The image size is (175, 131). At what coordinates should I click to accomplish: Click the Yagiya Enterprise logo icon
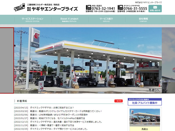point(19,7)
